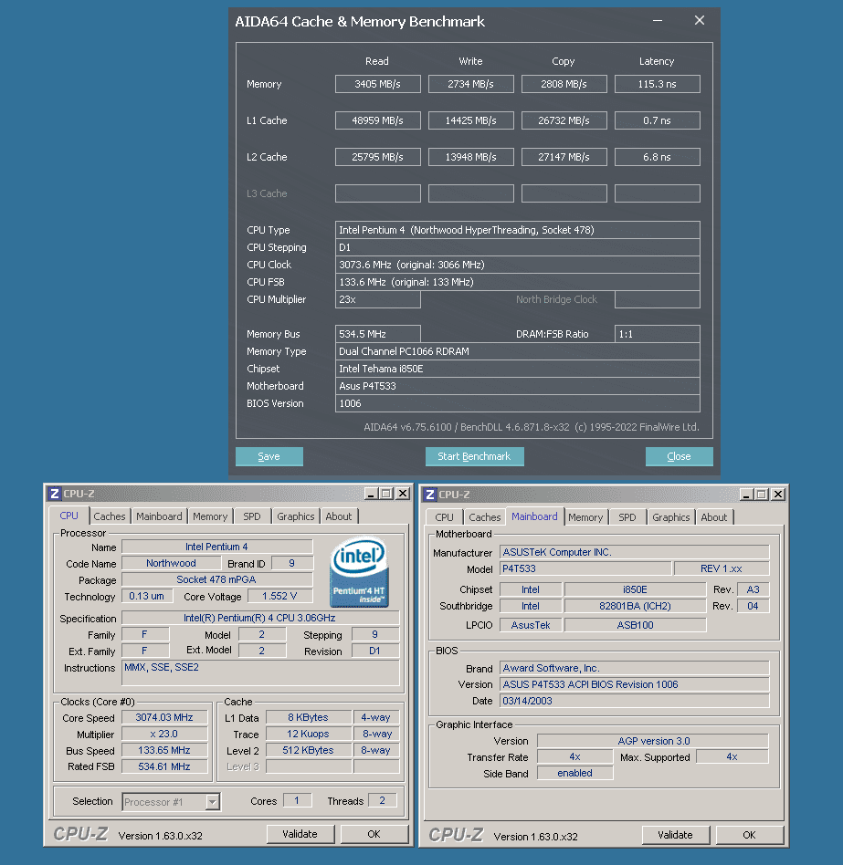Open Caches tab in right CPU-Z window

485,517
